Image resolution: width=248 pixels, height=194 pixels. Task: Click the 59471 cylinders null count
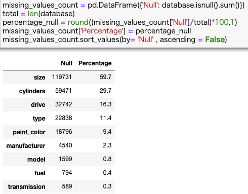pyautogui.click(x=63, y=91)
